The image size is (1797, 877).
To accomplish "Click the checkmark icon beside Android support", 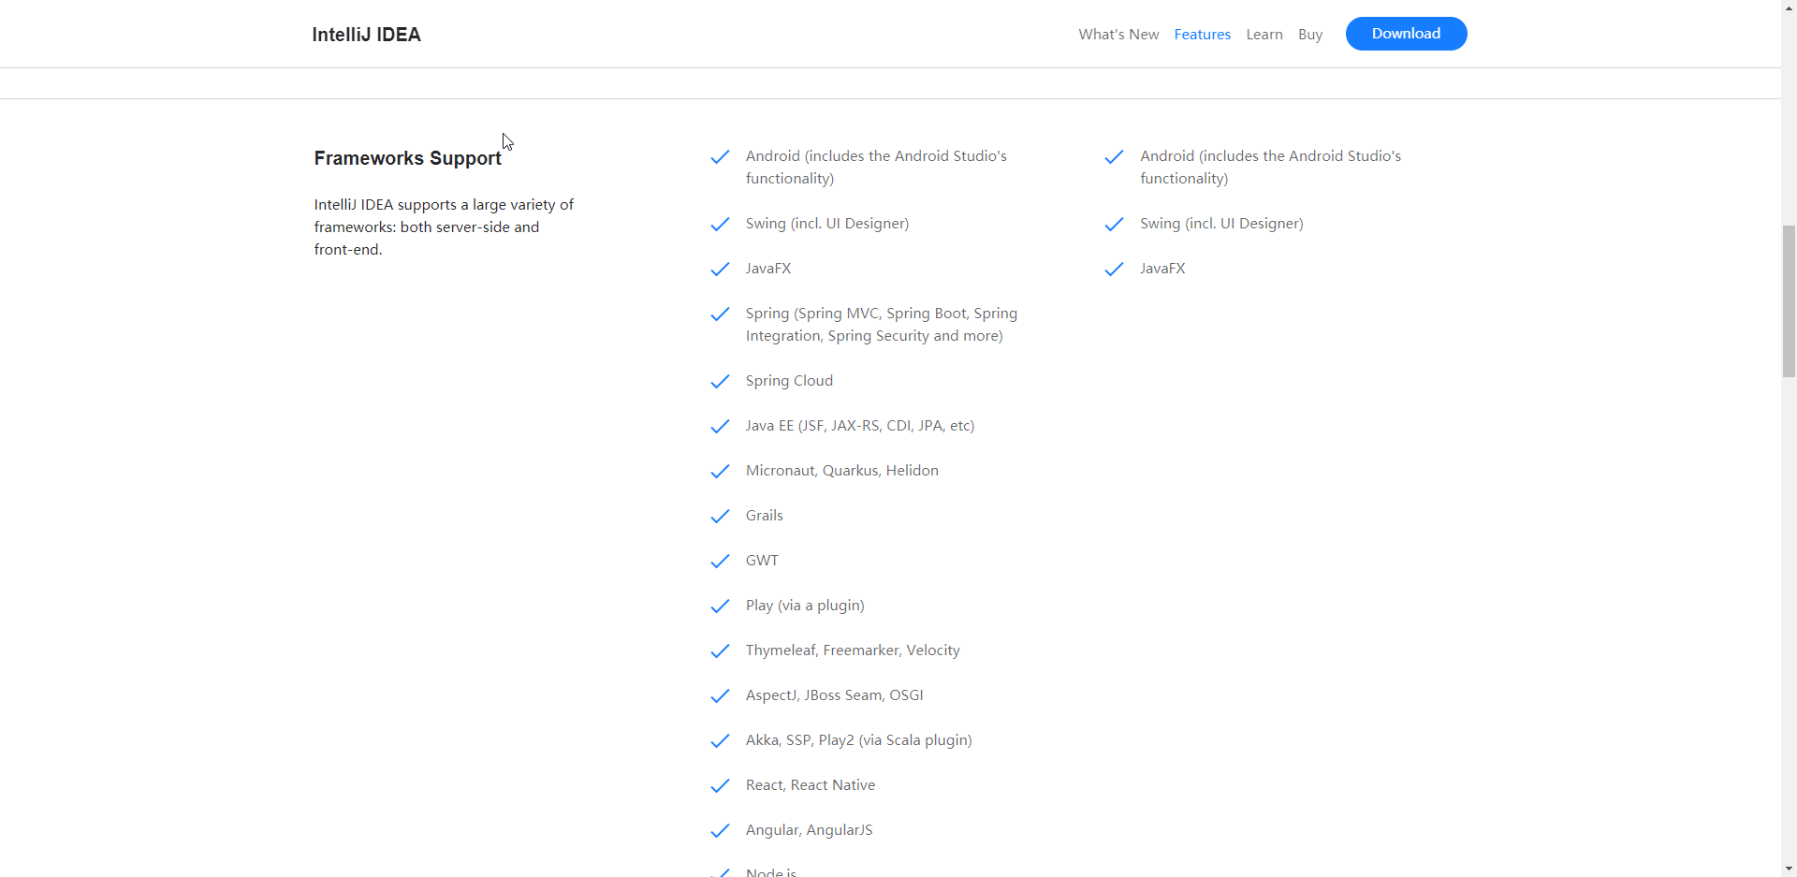I will click(x=720, y=157).
